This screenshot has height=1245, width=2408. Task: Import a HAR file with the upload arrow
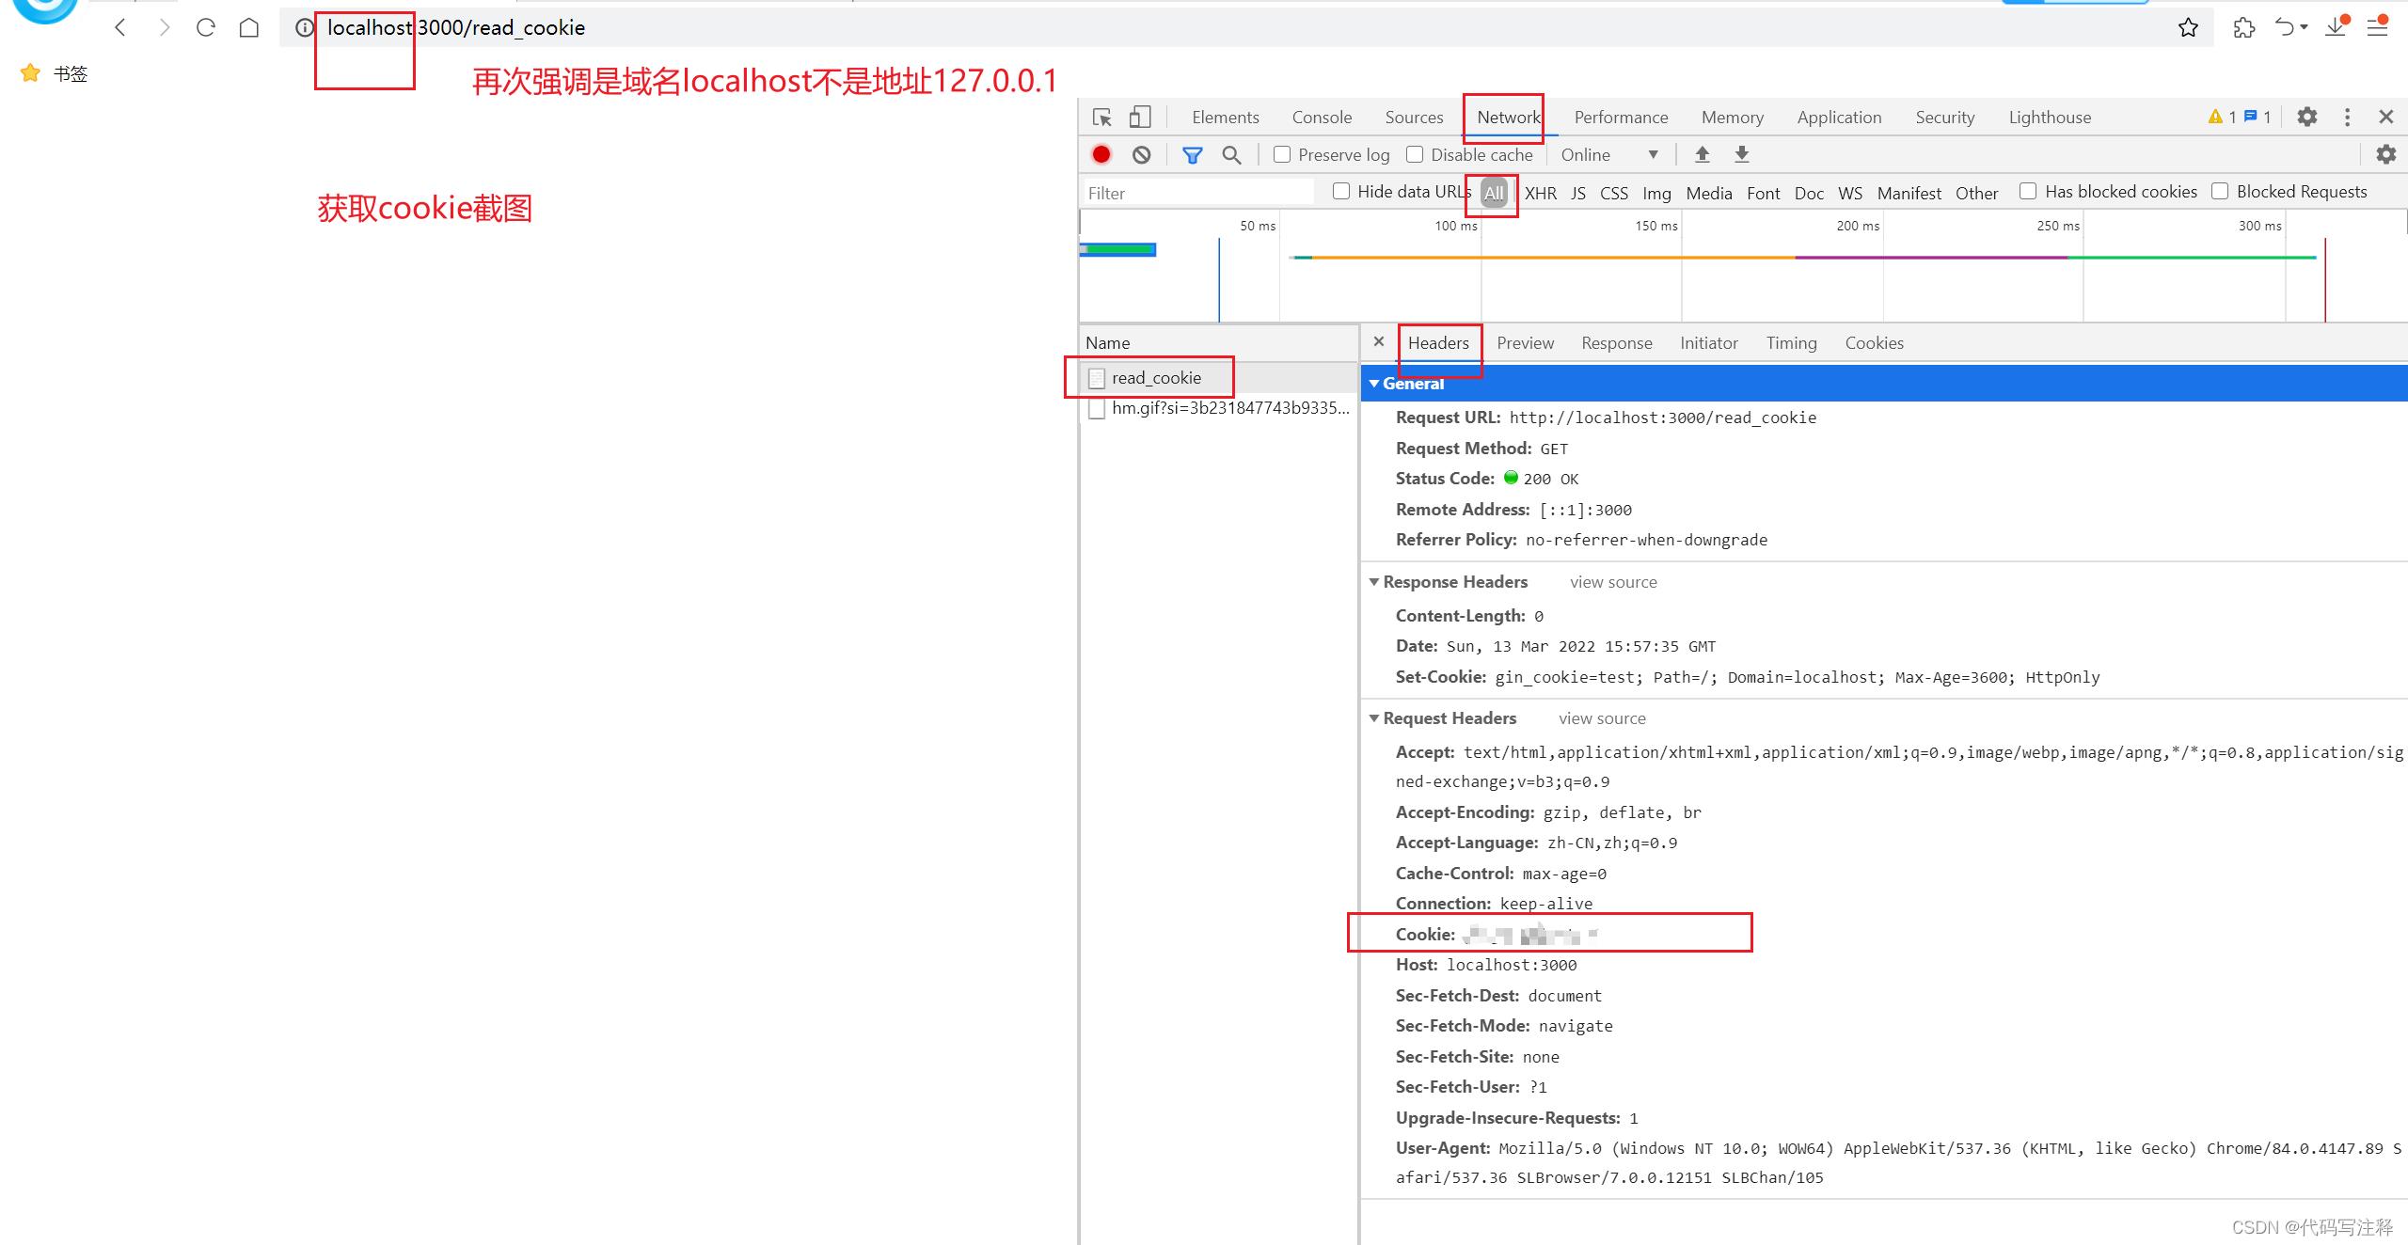coord(1702,154)
